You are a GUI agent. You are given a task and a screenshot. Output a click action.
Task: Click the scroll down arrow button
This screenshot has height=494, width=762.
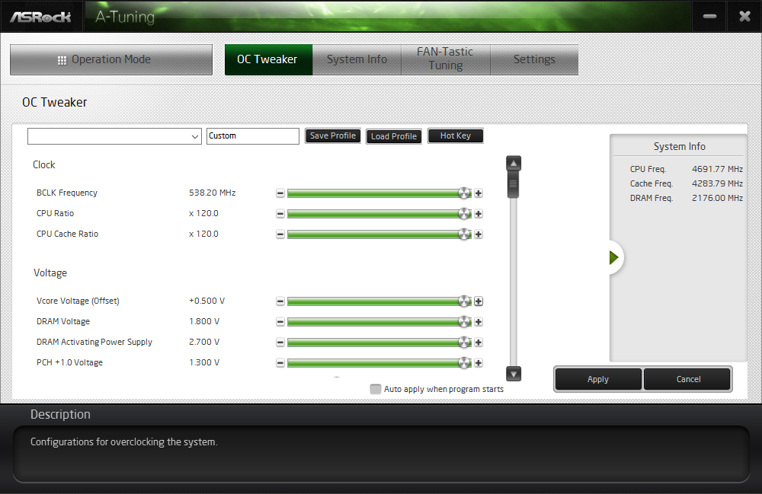tap(514, 374)
